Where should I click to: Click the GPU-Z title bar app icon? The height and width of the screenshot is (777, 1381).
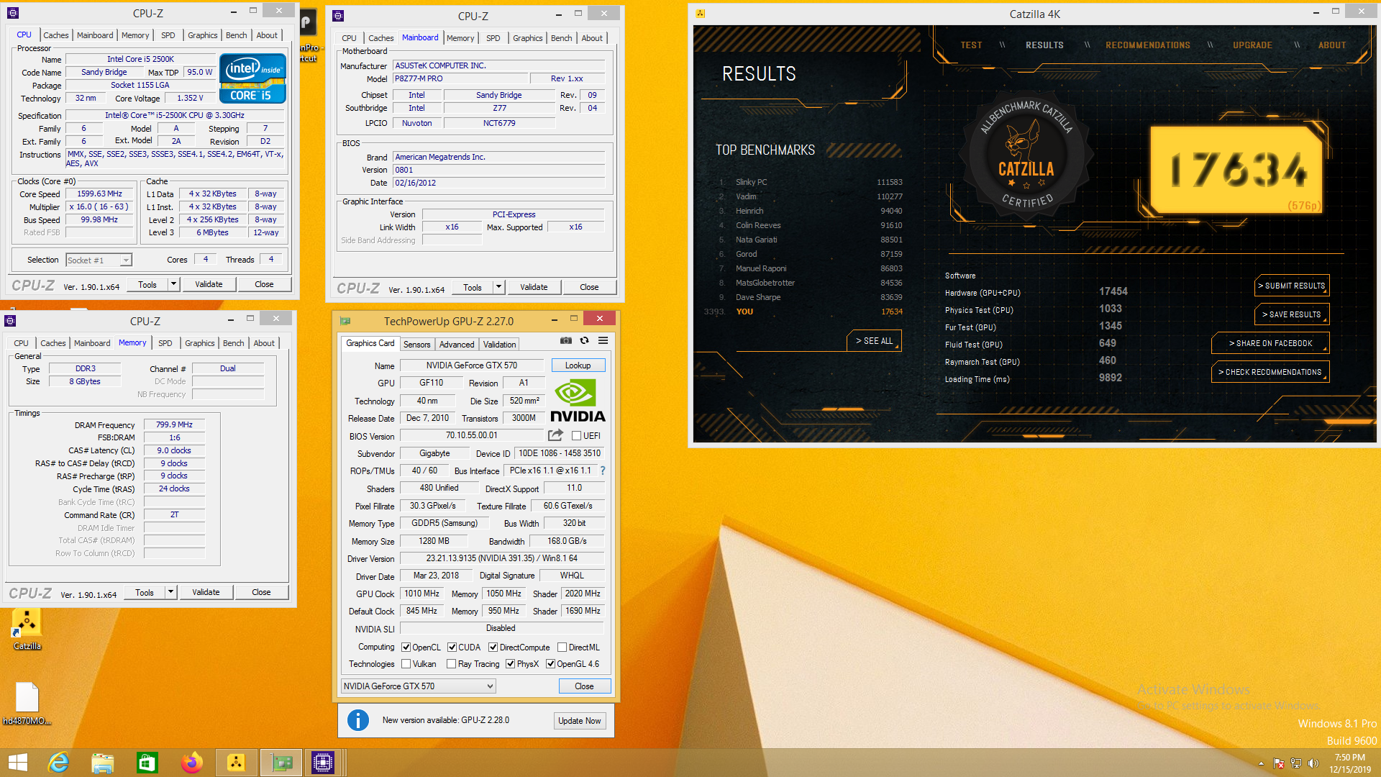(345, 321)
